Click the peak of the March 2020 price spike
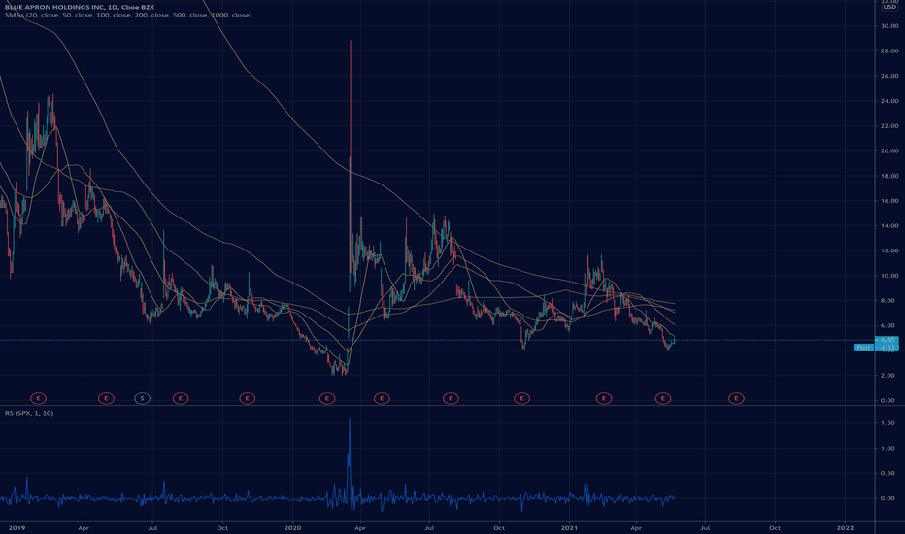 [351, 42]
